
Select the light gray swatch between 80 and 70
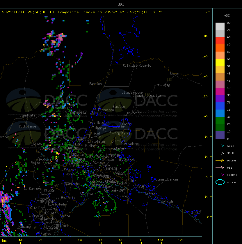[x=220, y=26]
